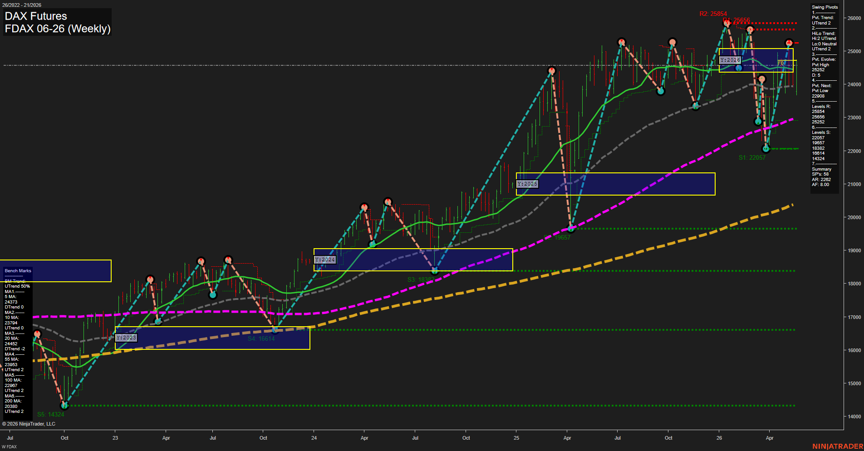The image size is (864, 451).
Task: Click the 'Bench Marks' panel heading
Action: click(18, 271)
